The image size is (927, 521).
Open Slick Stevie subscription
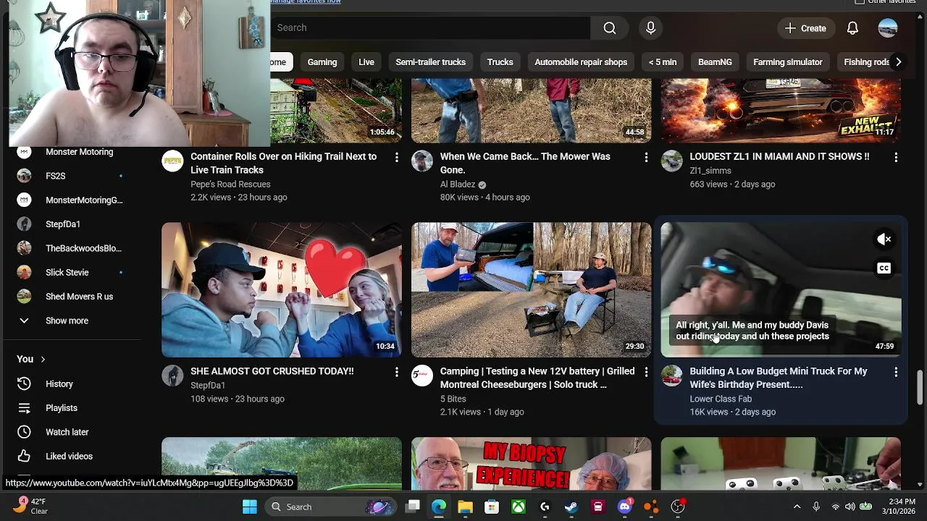71,273
